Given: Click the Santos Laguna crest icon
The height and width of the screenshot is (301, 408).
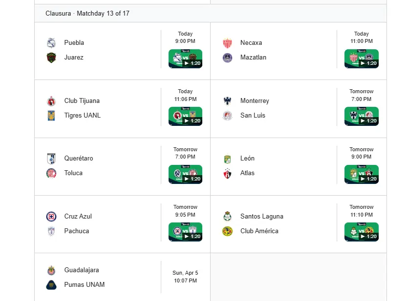Looking at the screenshot, I should tap(227, 216).
